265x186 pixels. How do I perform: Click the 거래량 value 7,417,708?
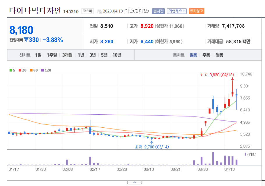point(233,26)
